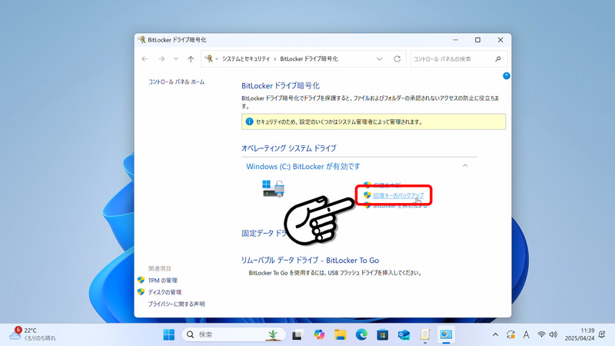Viewport: 615px width, 346px height.
Task: Switch IME input mode A indicator
Action: (x=526, y=334)
